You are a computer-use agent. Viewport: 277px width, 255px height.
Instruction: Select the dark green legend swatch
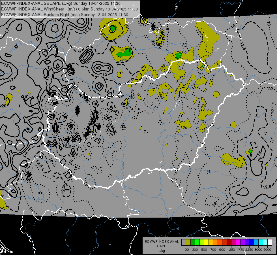[x=193, y=243]
